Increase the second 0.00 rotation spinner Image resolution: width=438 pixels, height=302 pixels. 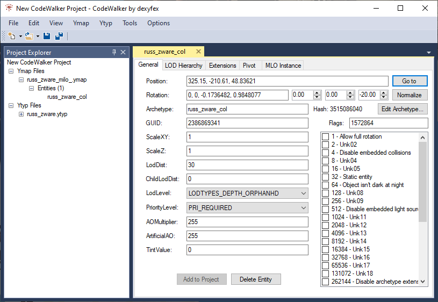coord(350,93)
